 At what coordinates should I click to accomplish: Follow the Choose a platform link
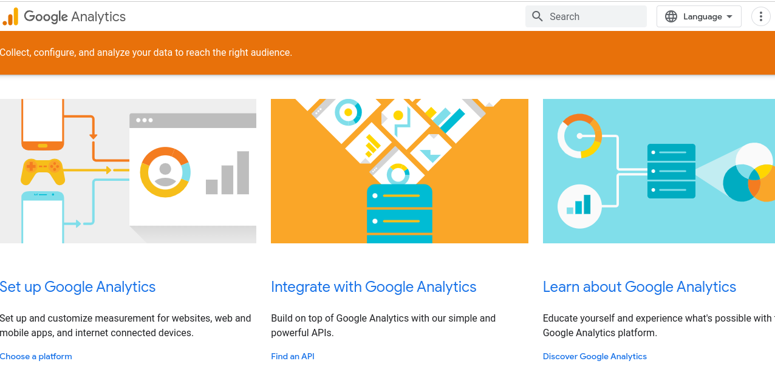click(x=36, y=356)
